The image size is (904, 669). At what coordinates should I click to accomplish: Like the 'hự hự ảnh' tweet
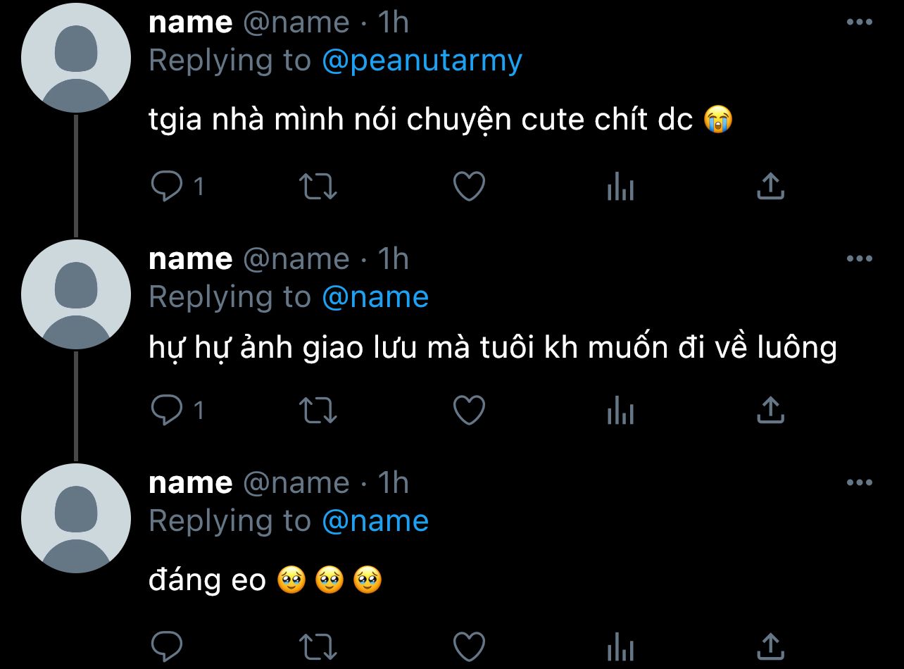click(469, 411)
